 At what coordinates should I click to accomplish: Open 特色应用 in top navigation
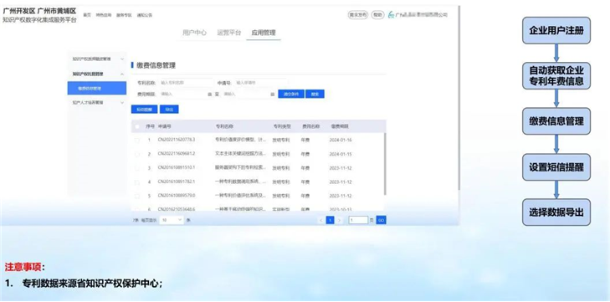coord(104,15)
